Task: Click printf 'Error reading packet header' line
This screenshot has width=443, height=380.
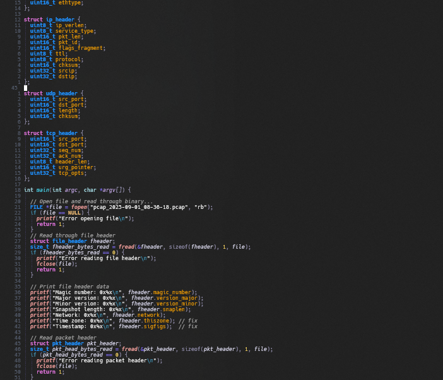Action: (x=99, y=360)
